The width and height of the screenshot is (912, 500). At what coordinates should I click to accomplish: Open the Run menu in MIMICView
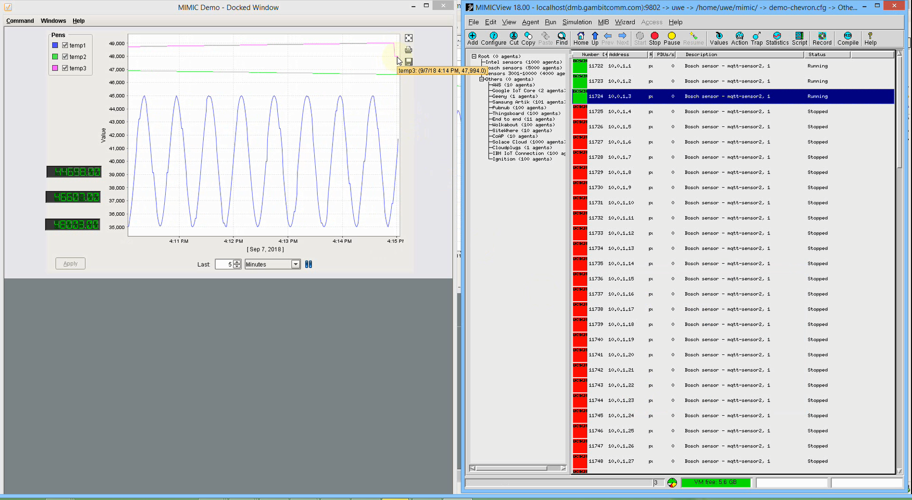550,22
